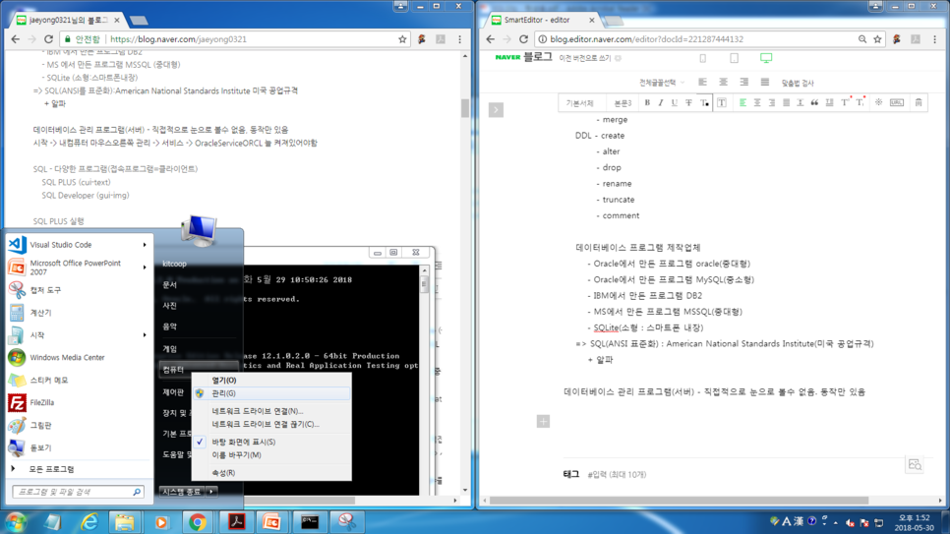Image resolution: width=950 pixels, height=534 pixels.
Task: Expand 시작 submenu arrow in Start menu
Action: click(145, 335)
